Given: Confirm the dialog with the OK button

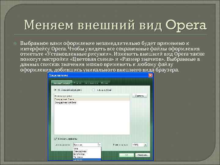Looking at the screenshot, I should coord(127,155).
